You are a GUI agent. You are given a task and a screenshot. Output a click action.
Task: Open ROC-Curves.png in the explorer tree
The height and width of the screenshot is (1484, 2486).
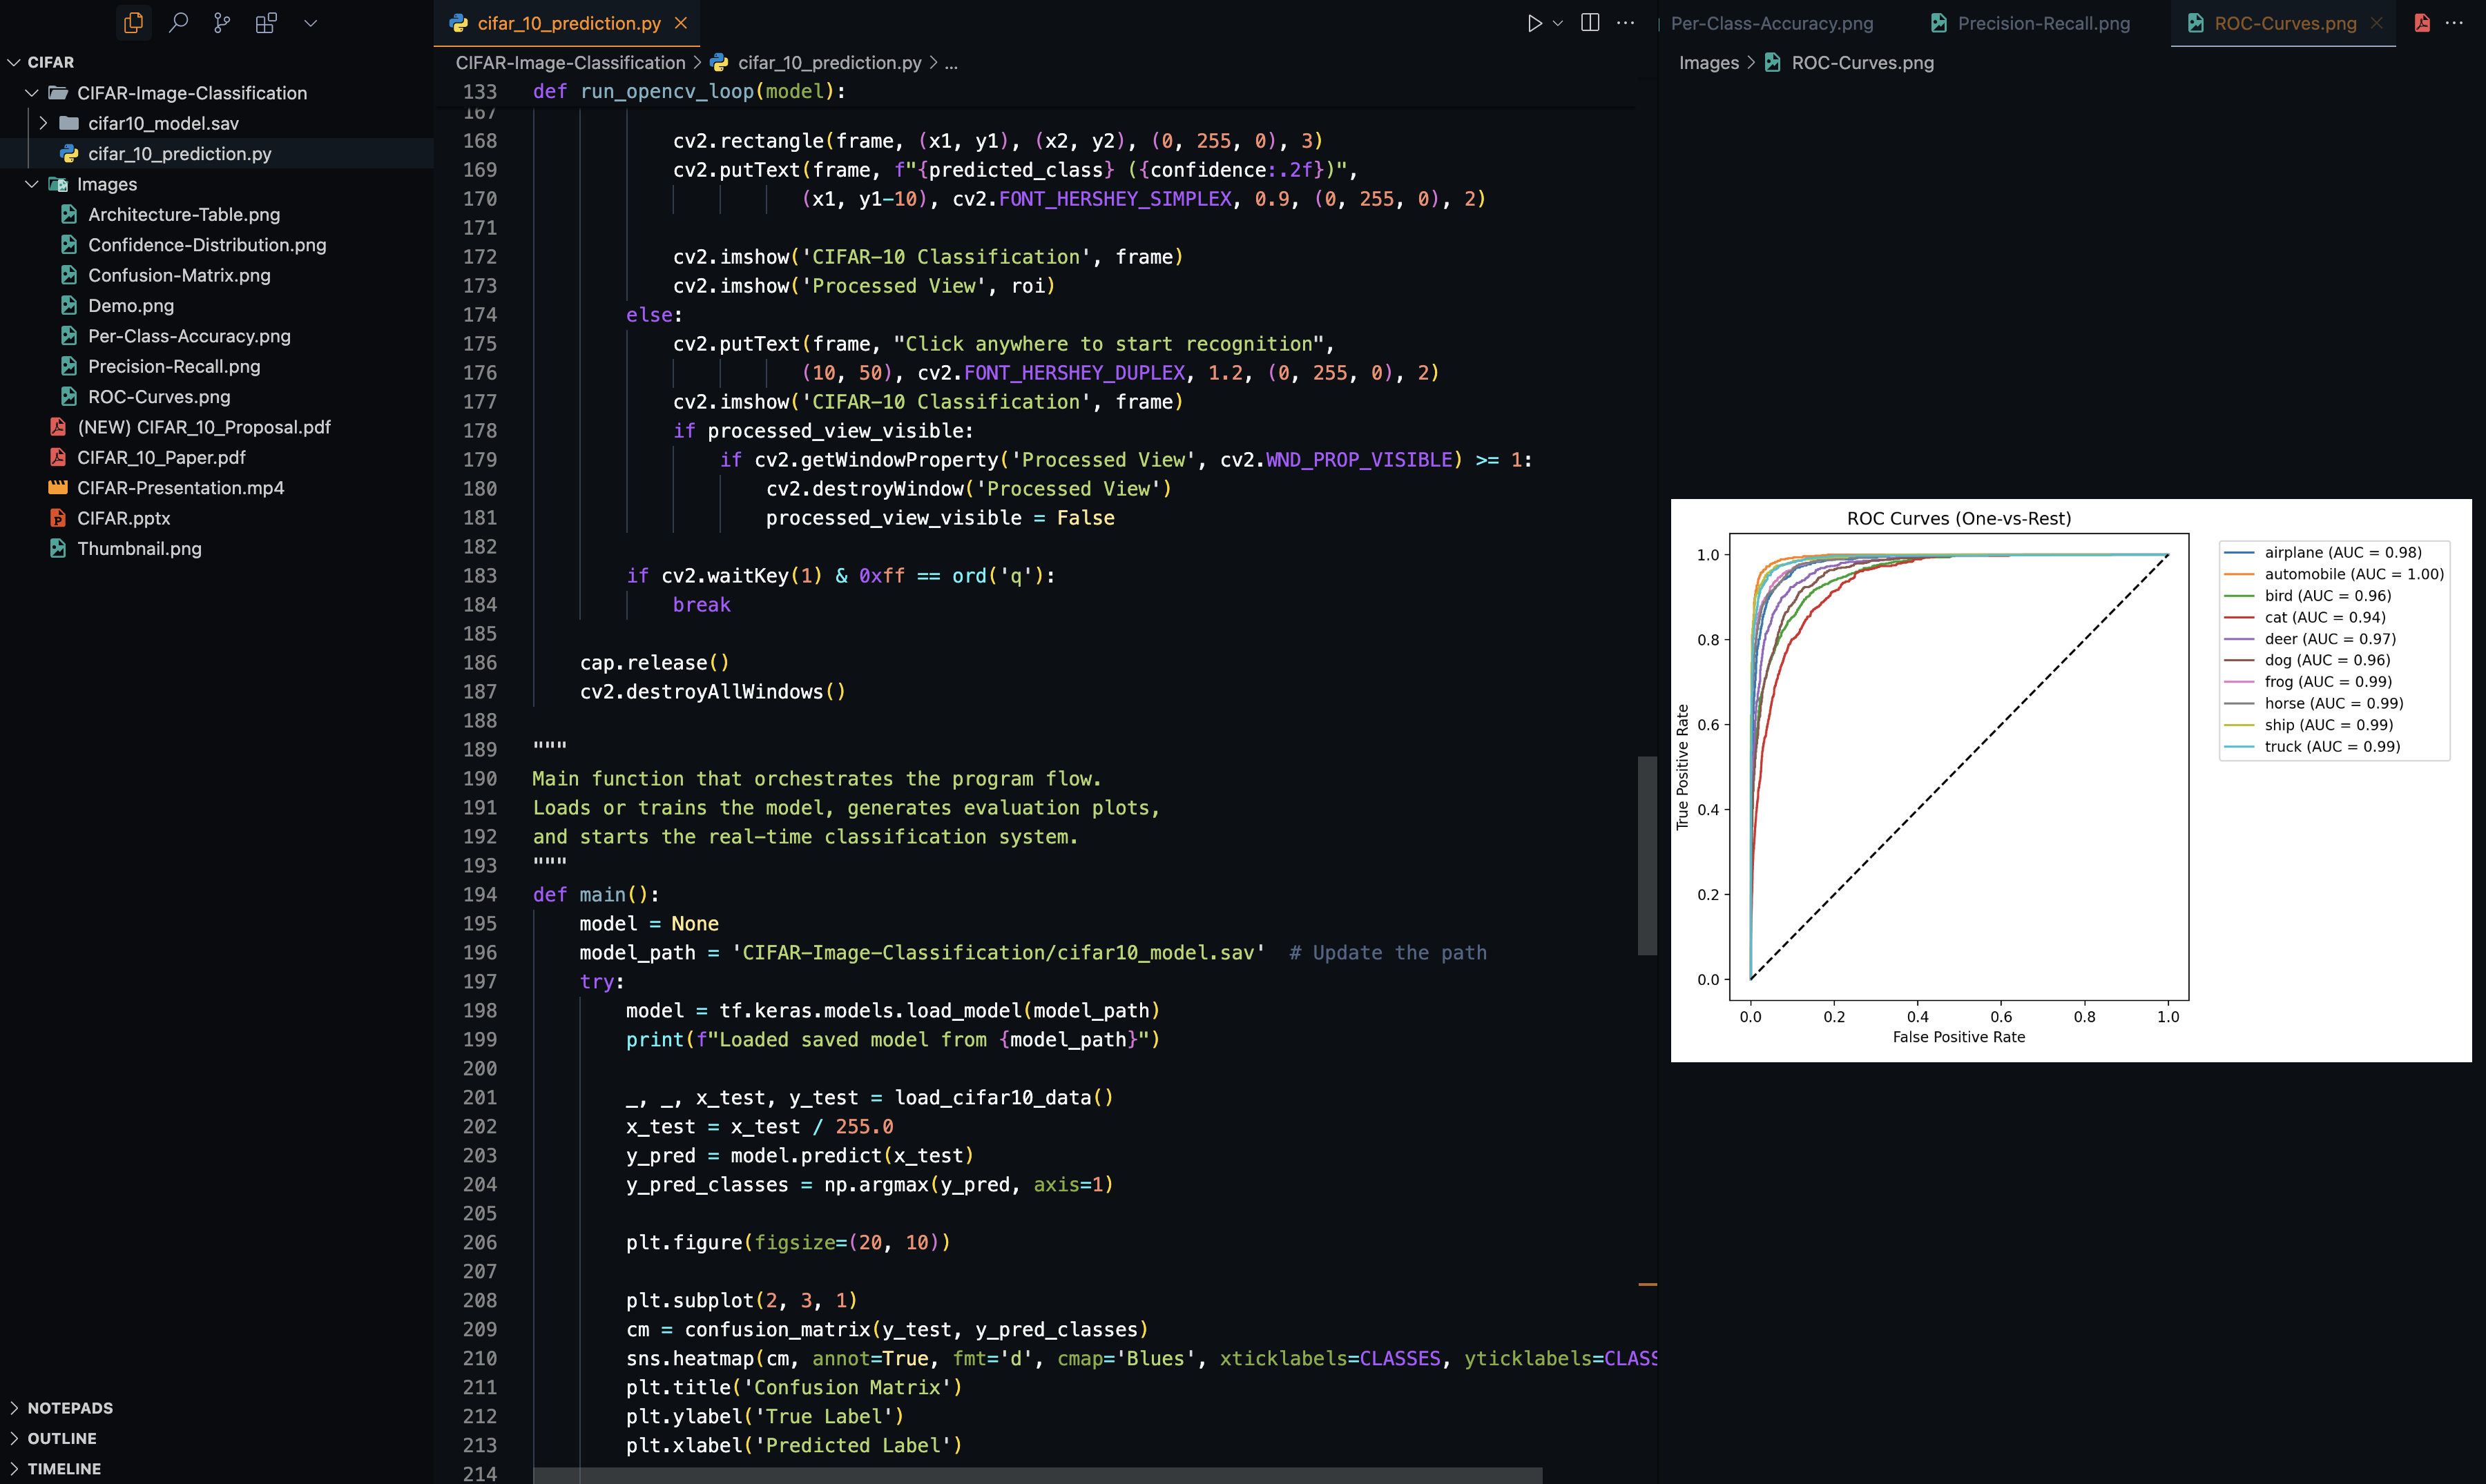coord(159,396)
